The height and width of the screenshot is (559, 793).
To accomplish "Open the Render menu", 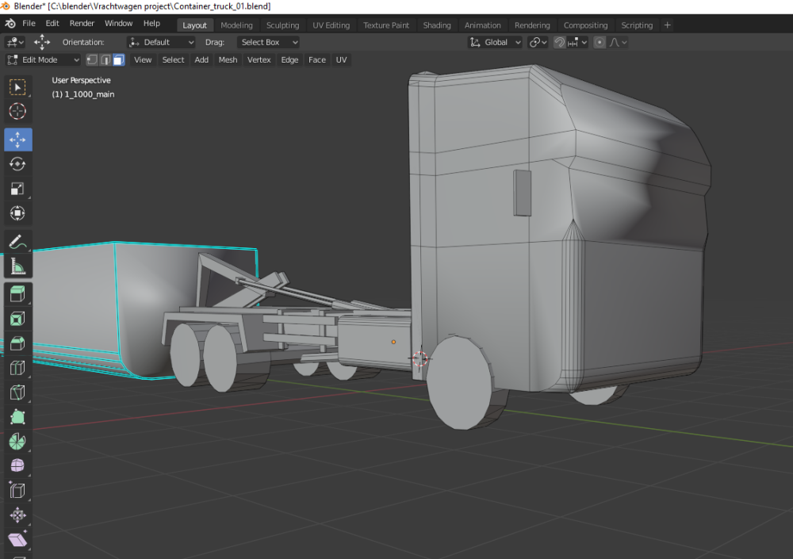I will tap(82, 24).
